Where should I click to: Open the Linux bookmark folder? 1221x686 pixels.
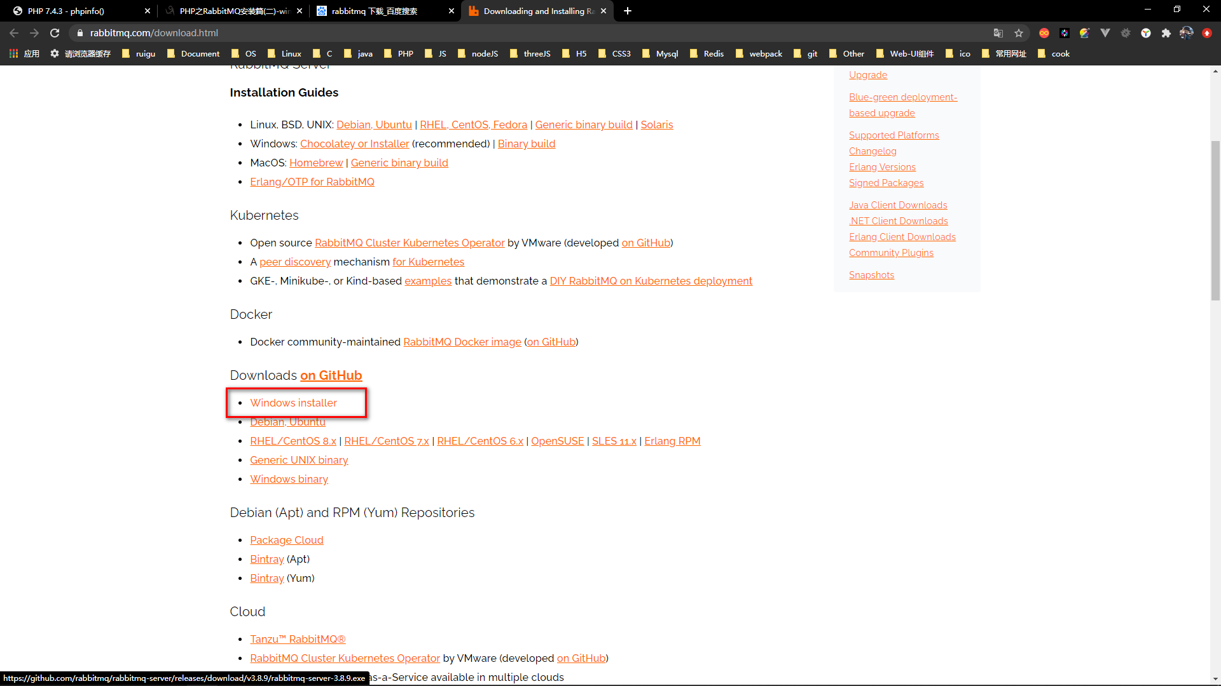click(x=284, y=54)
